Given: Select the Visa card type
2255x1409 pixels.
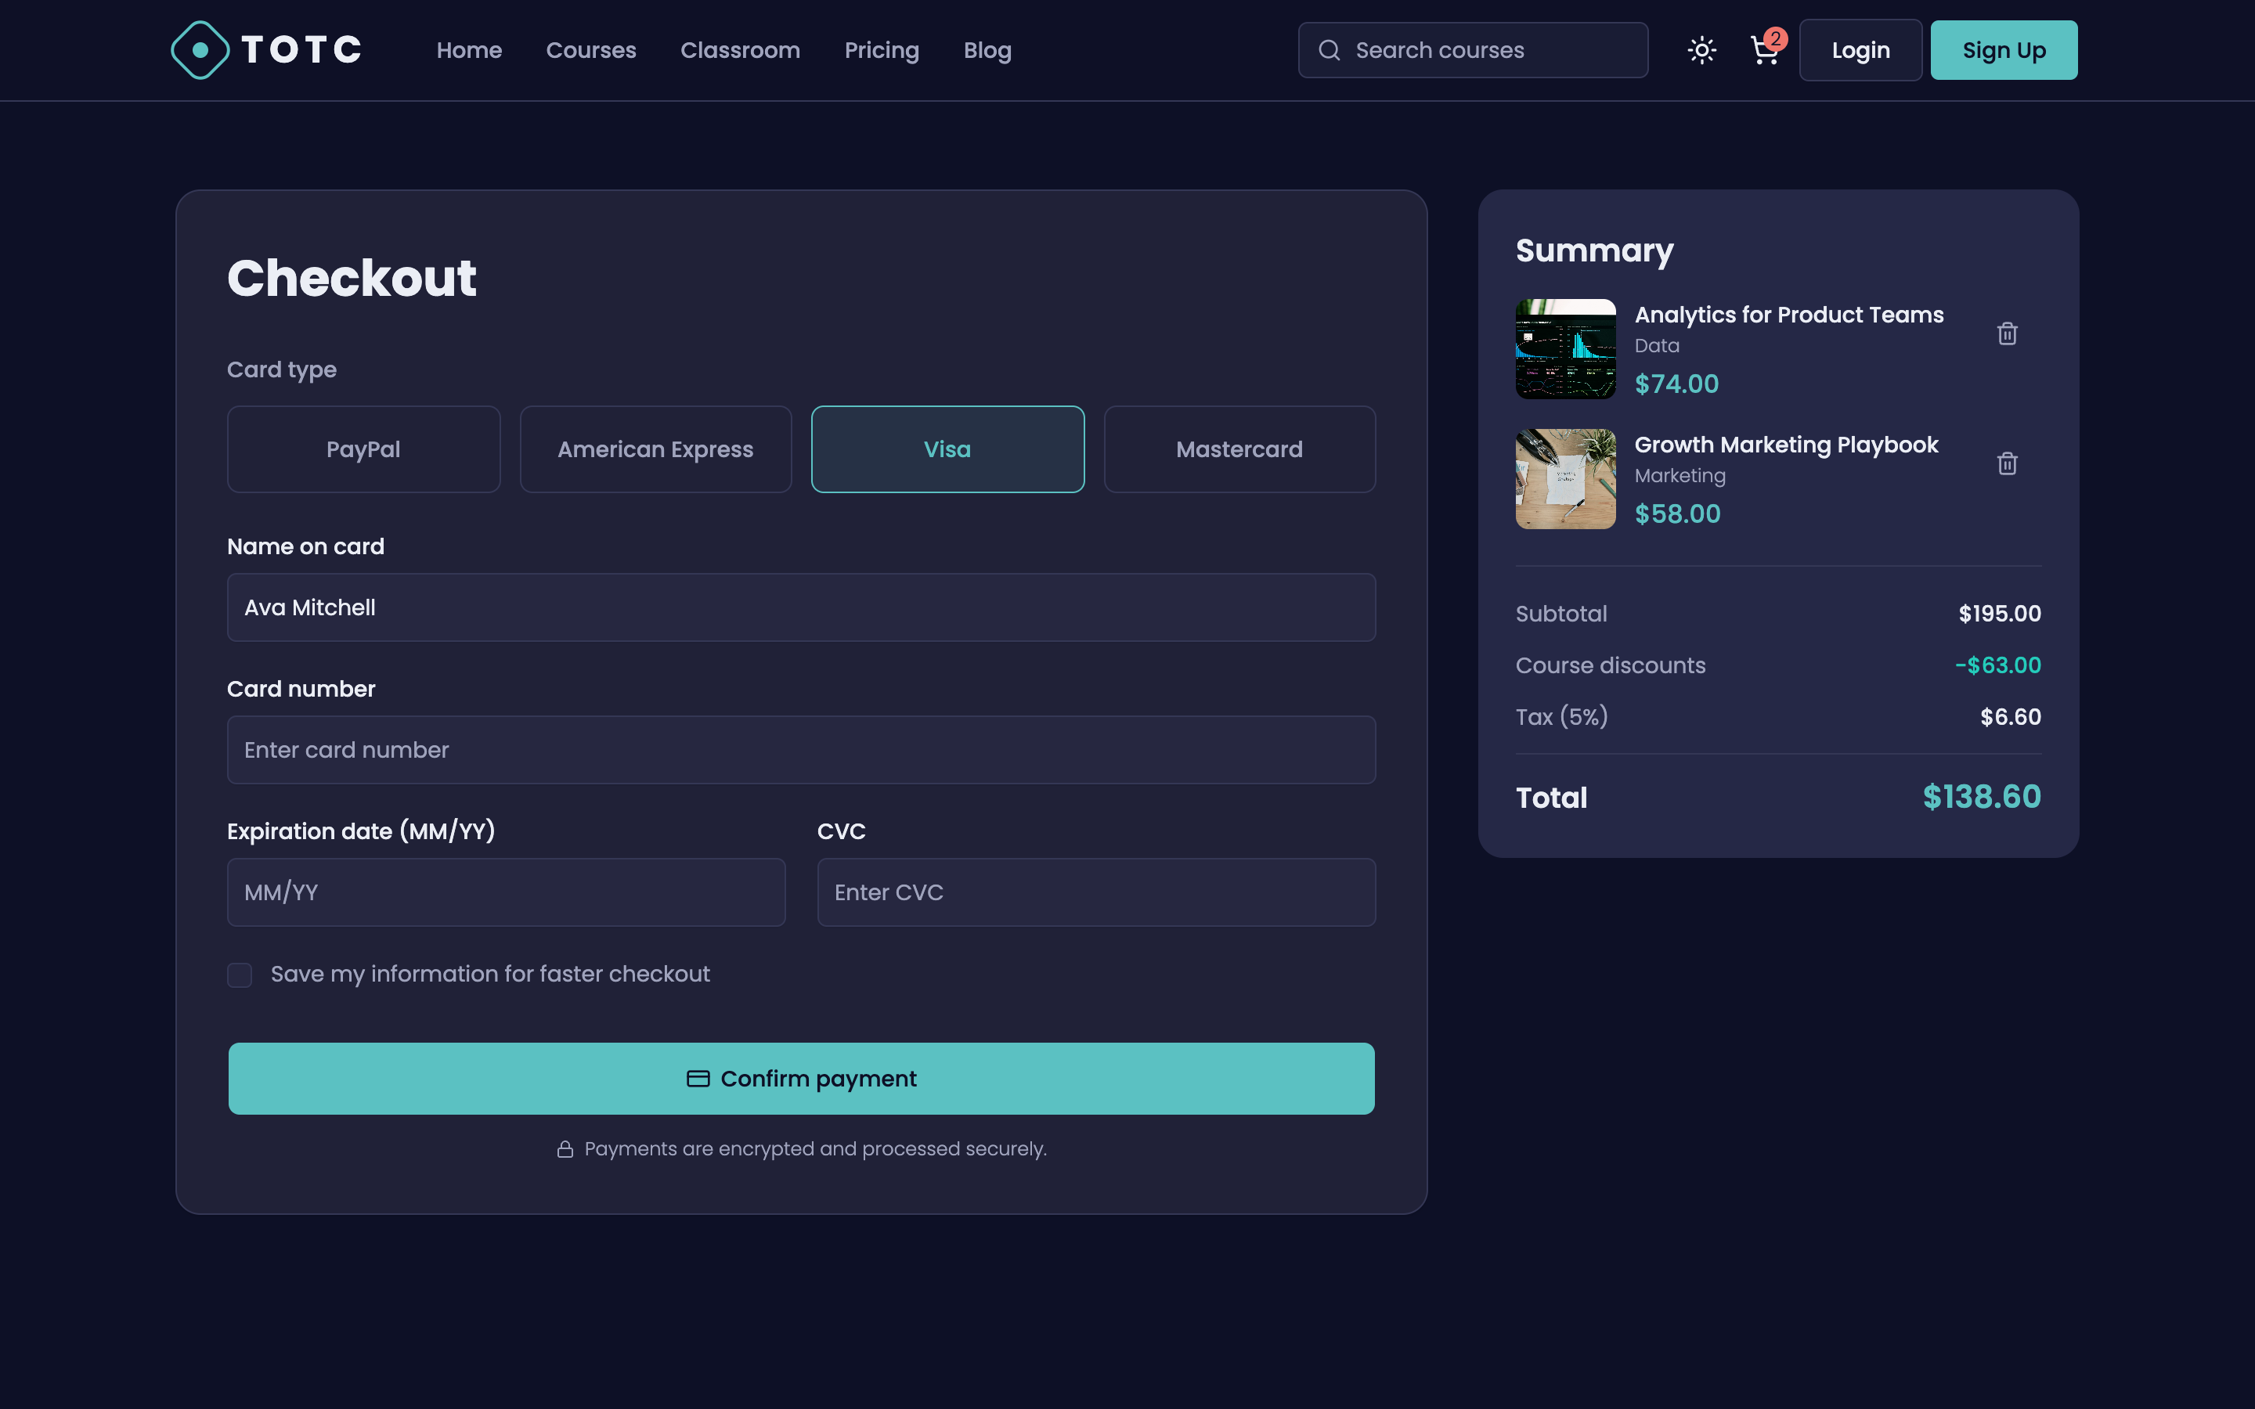Looking at the screenshot, I should (947, 449).
